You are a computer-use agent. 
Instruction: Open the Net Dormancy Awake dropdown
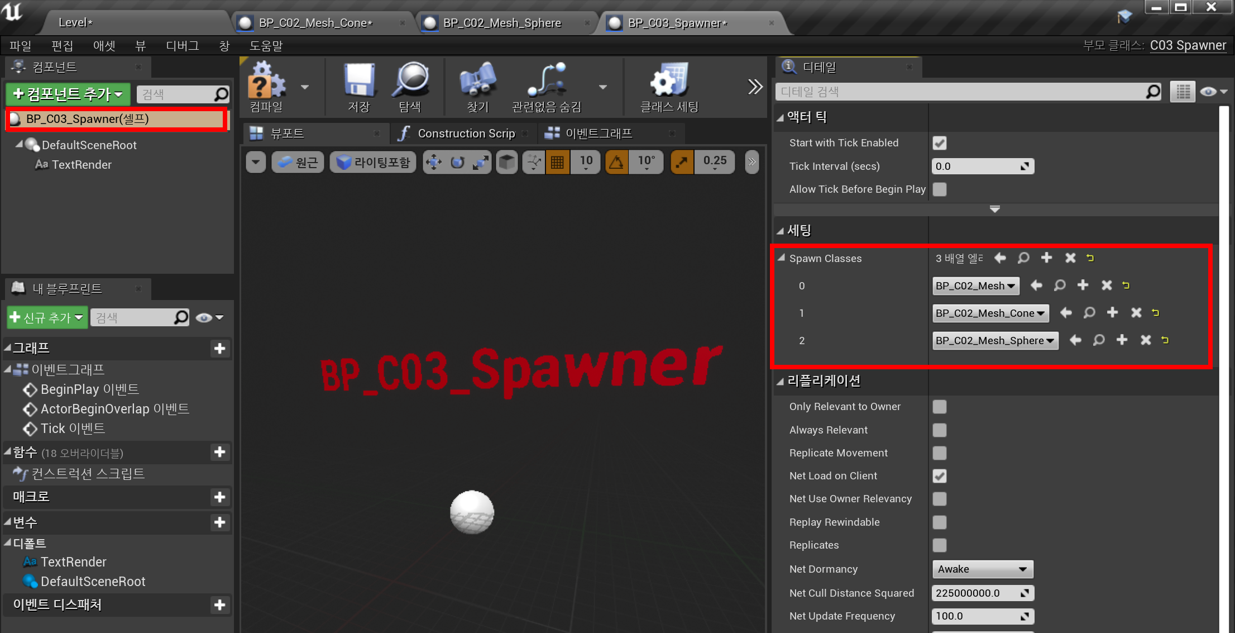982,569
